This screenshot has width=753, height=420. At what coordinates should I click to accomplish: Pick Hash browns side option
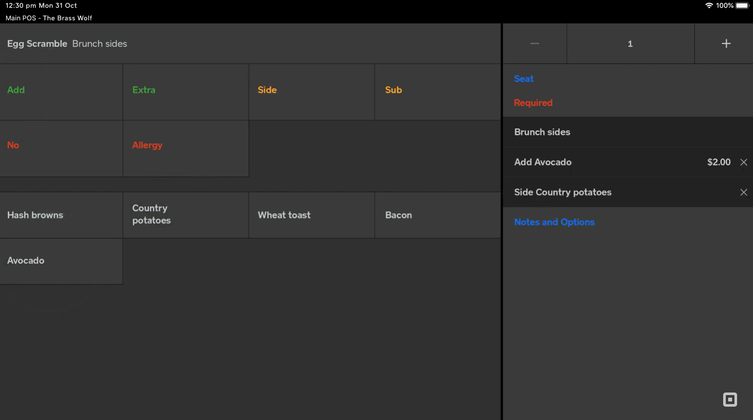pos(61,215)
